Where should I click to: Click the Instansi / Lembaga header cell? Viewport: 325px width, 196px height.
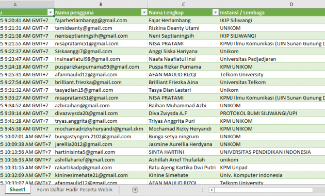point(272,12)
